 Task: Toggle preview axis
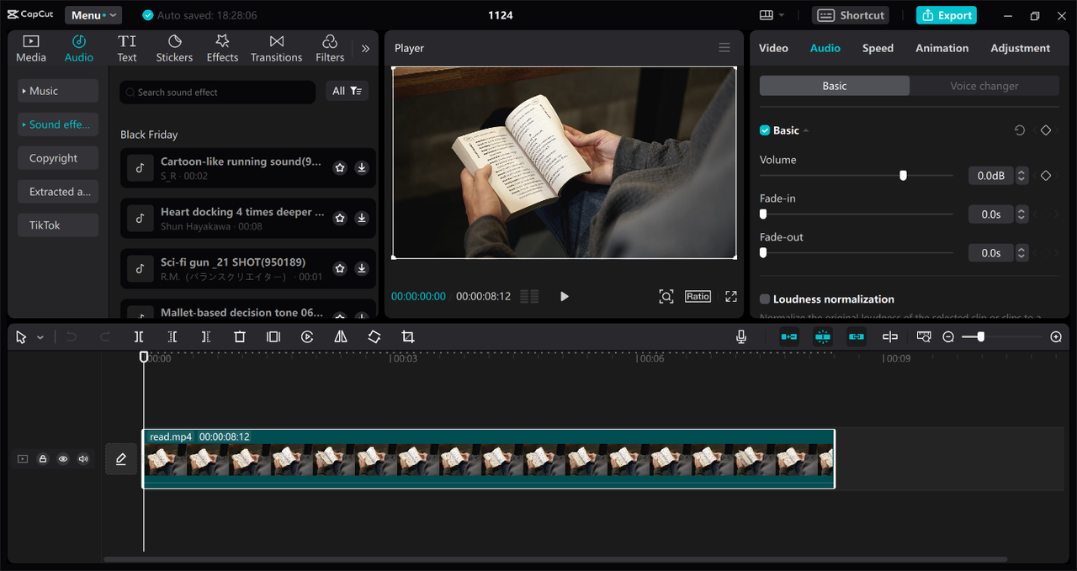890,336
